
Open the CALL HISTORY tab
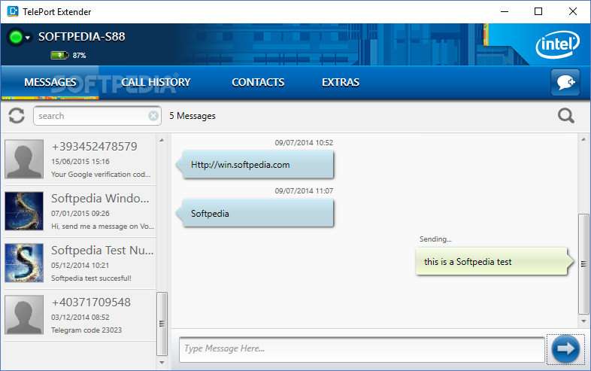point(156,82)
